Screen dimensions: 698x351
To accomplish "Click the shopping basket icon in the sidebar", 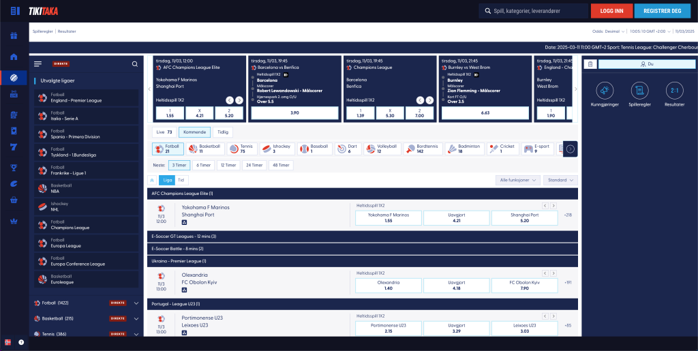I will pos(14,200).
